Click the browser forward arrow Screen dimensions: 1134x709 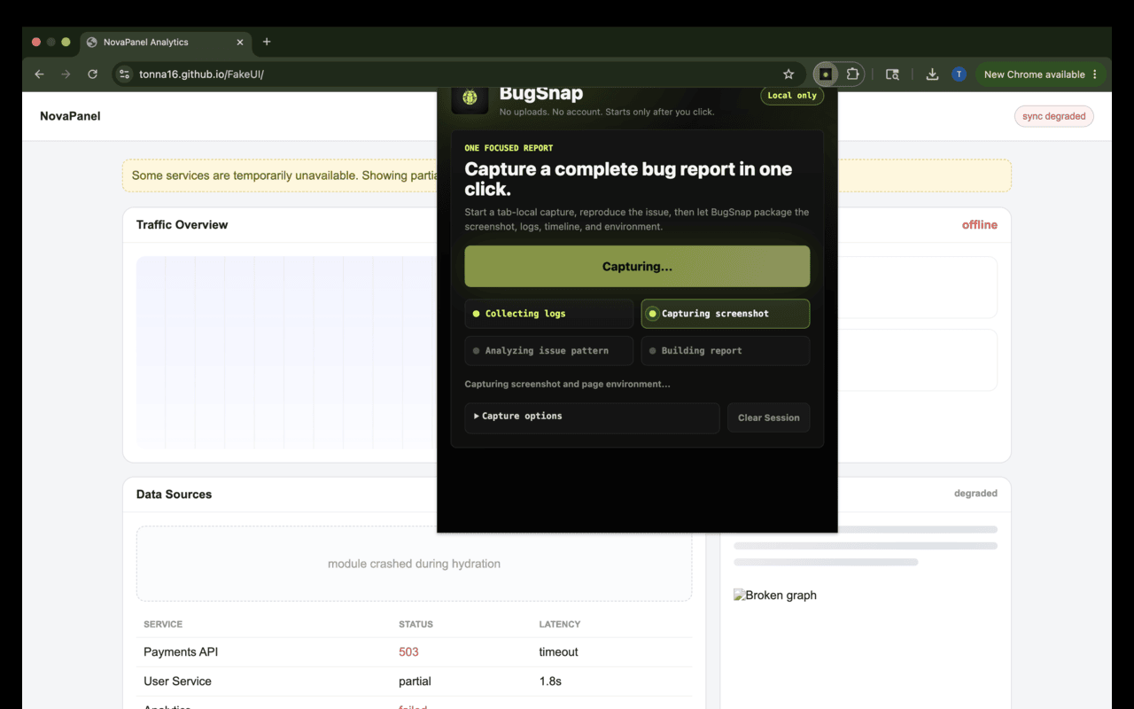coord(66,74)
